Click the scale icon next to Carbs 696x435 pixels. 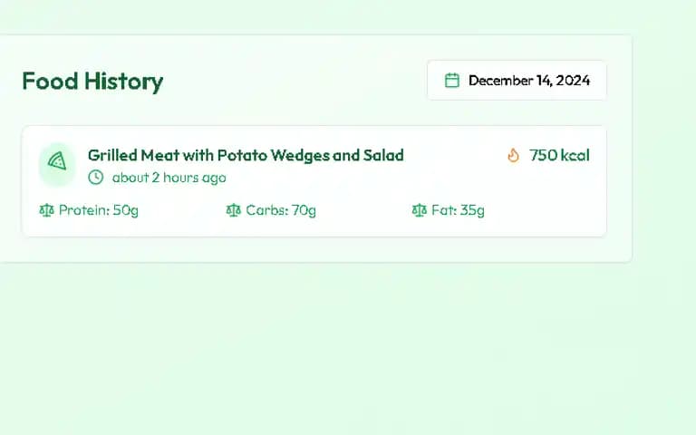tap(233, 210)
